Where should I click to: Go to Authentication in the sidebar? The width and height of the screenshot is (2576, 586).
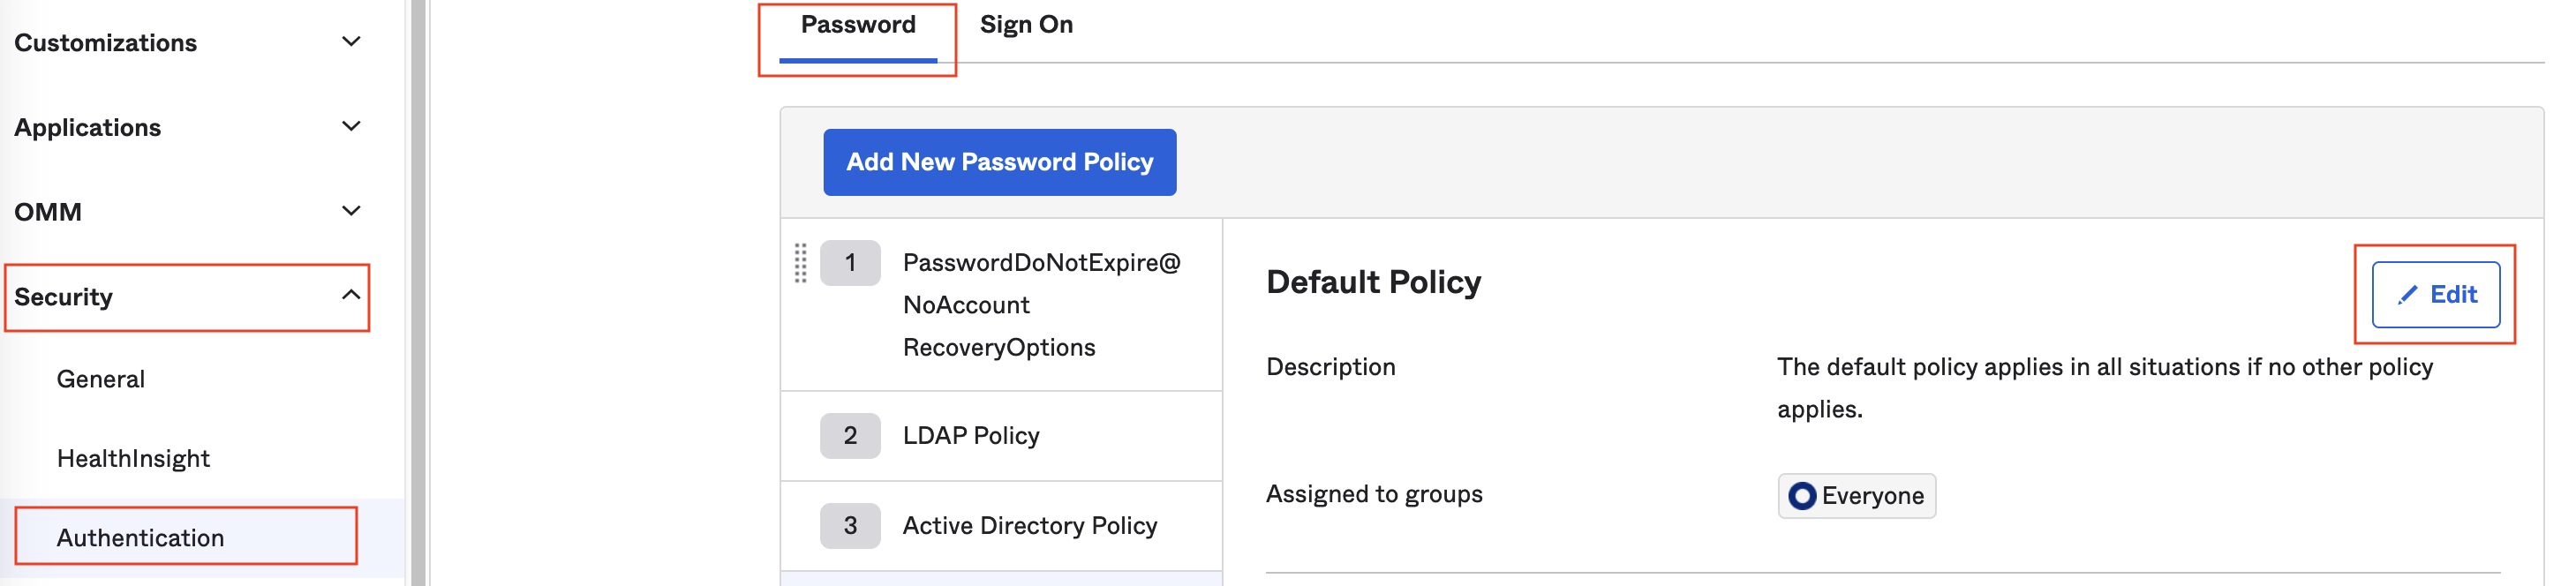point(140,538)
